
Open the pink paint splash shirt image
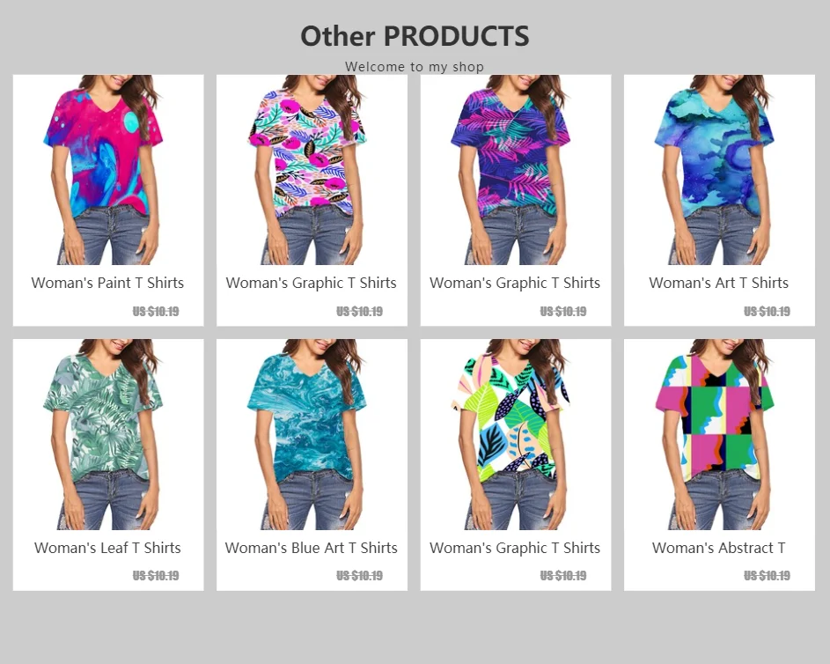pyautogui.click(x=108, y=169)
